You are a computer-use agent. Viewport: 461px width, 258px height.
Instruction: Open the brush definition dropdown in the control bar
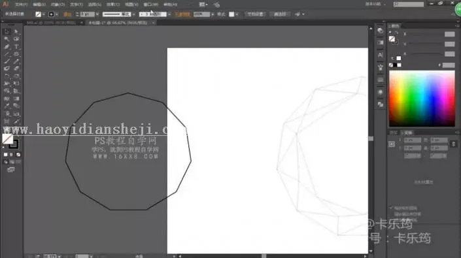pos(169,14)
